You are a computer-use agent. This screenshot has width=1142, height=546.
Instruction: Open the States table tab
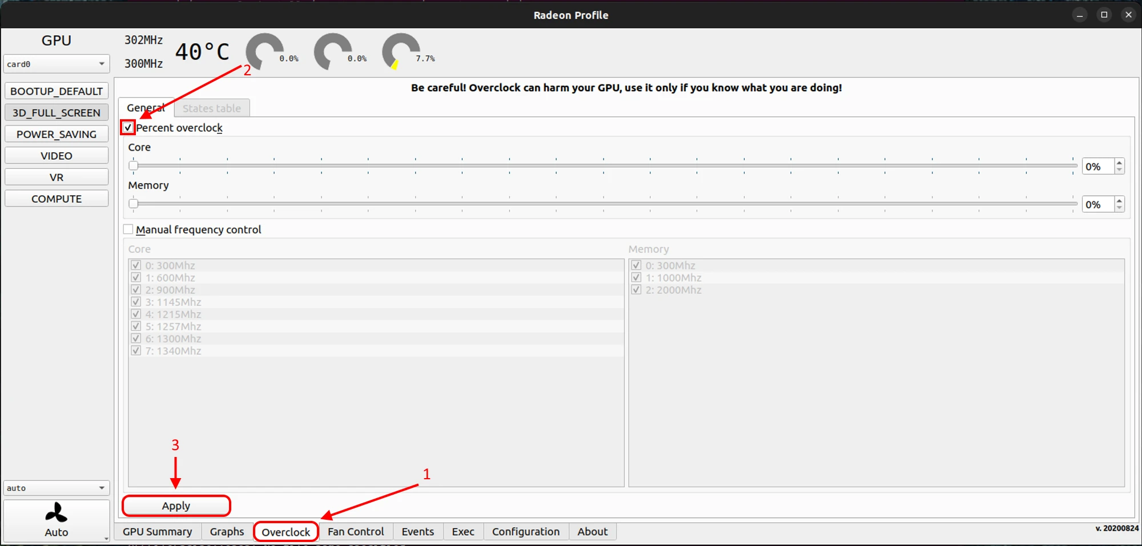(212, 108)
